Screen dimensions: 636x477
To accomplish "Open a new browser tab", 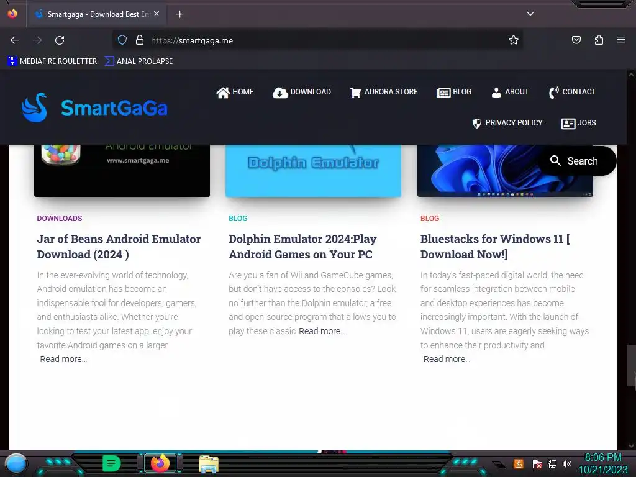I will click(x=179, y=14).
